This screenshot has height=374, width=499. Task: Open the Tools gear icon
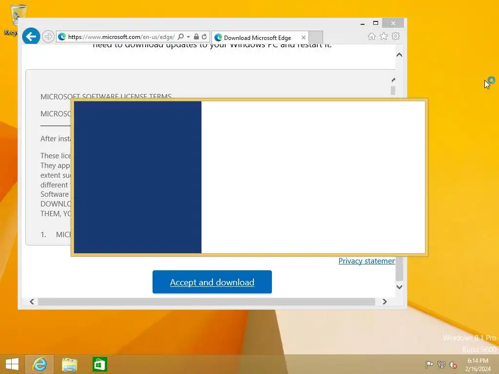[396, 36]
